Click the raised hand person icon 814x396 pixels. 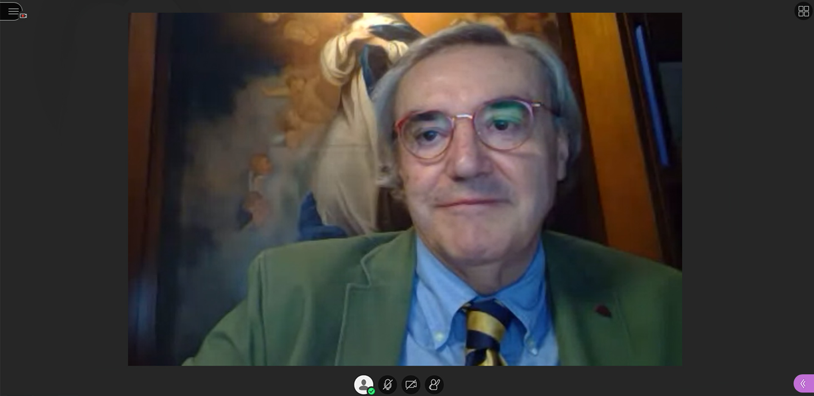(434, 385)
